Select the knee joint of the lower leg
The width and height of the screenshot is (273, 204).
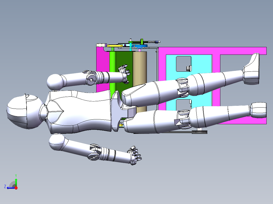coord(183,119)
